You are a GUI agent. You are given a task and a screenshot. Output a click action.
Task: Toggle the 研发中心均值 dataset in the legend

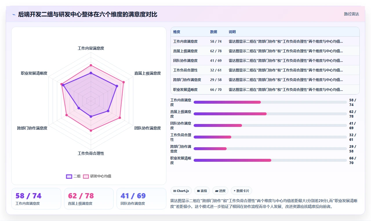coord(97,176)
